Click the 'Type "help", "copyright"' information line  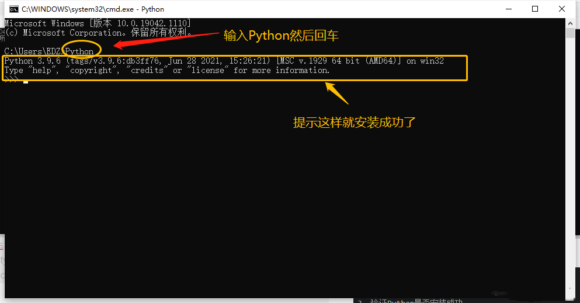167,70
